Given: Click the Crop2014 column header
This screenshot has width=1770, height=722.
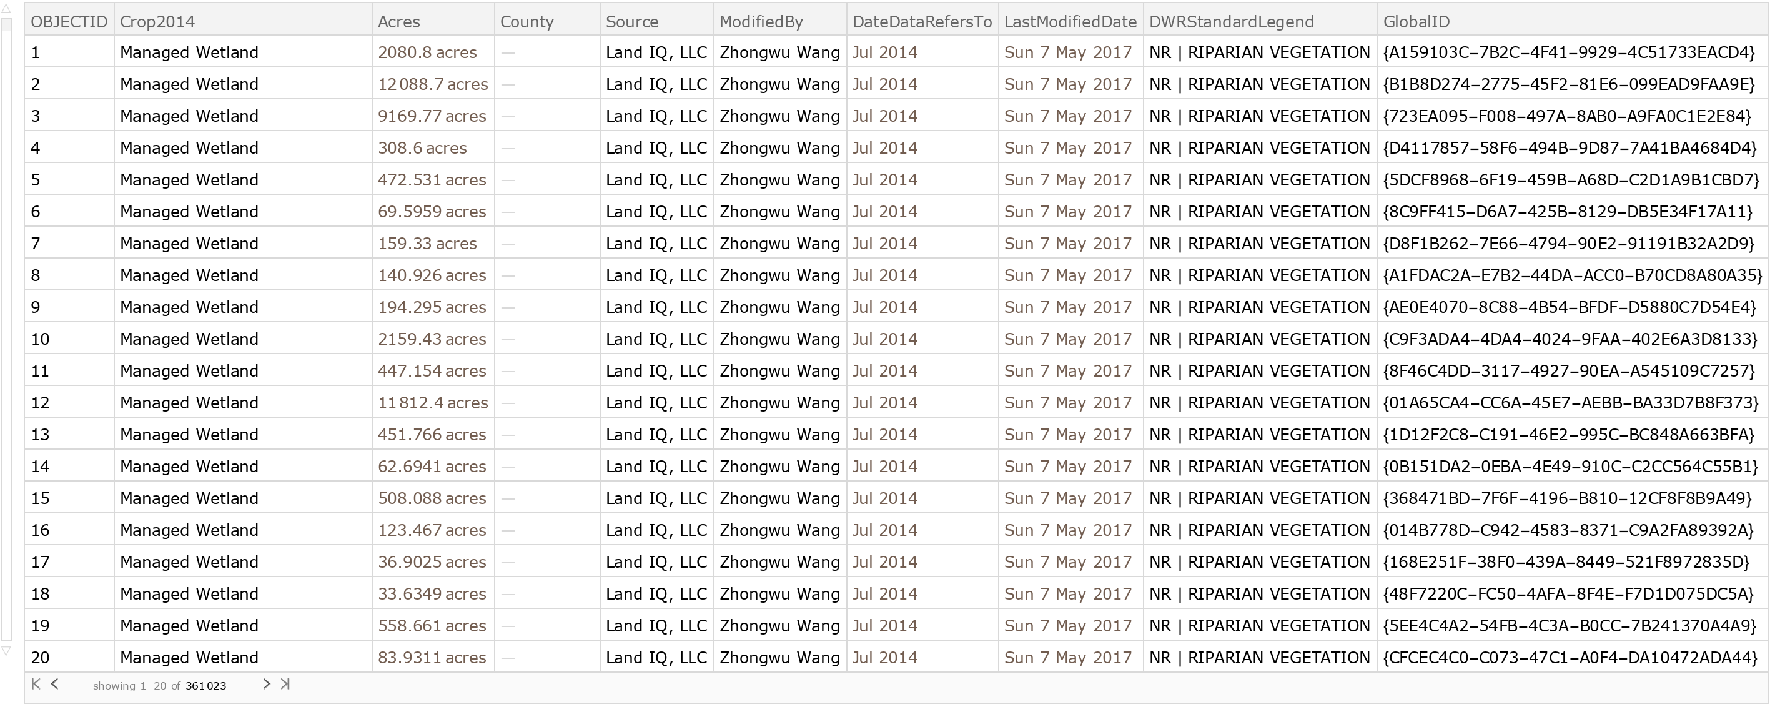Looking at the screenshot, I should pos(157,21).
